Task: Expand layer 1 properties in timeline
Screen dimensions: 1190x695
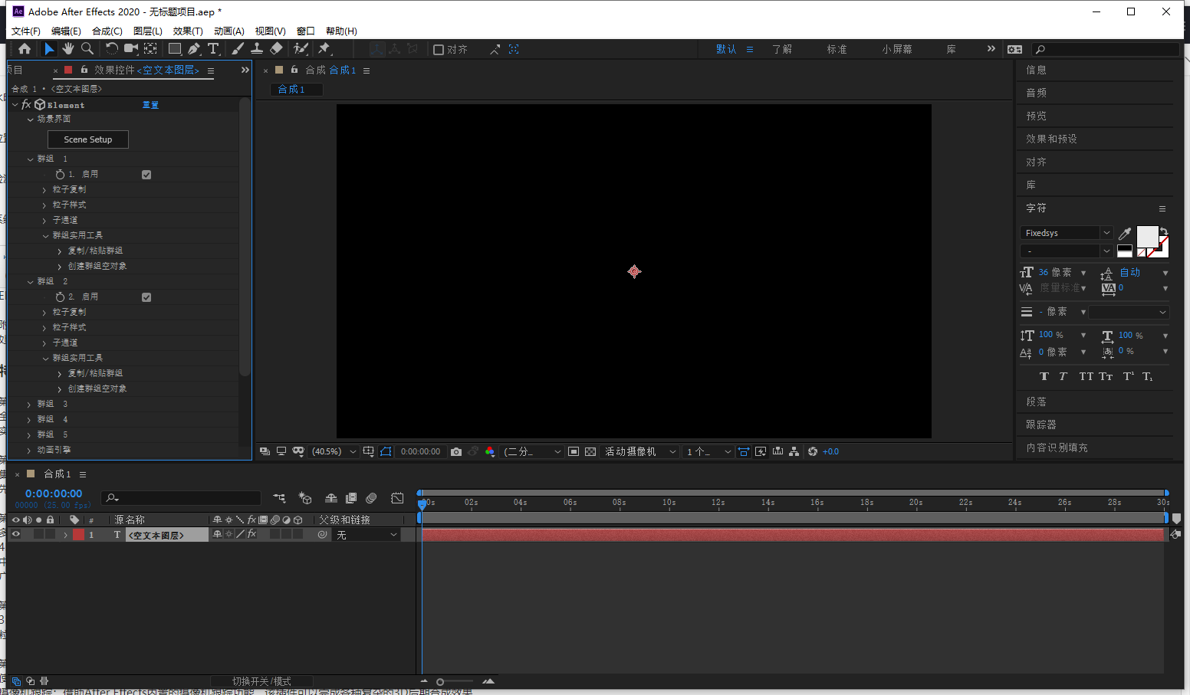Action: point(65,535)
